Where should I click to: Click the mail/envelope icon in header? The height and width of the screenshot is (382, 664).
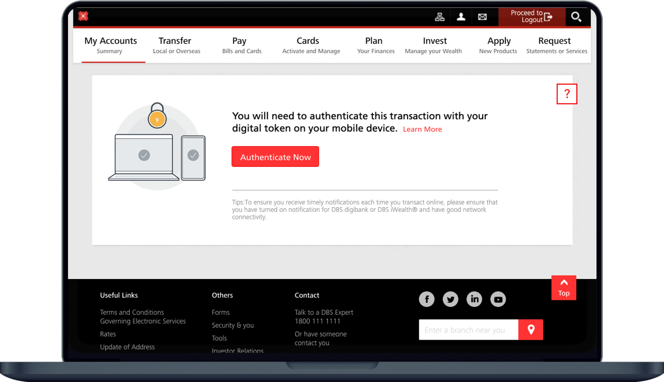(x=482, y=16)
